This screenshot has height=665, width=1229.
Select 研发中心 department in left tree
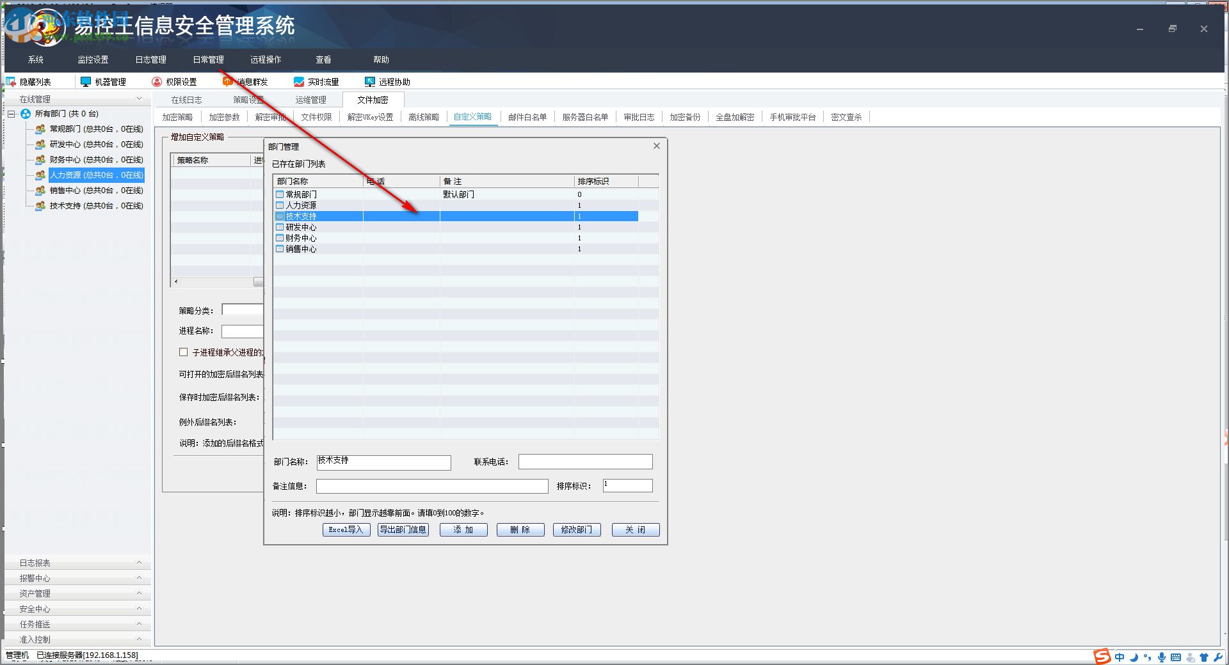[x=96, y=145]
